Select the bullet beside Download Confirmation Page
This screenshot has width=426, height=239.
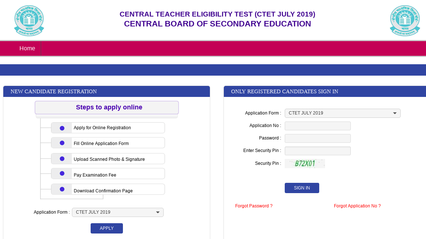click(62, 189)
